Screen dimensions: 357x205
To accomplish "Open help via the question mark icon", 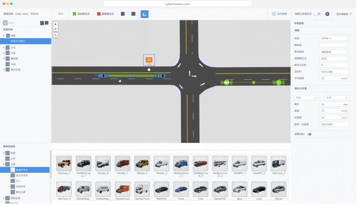I will pyautogui.click(x=327, y=14).
